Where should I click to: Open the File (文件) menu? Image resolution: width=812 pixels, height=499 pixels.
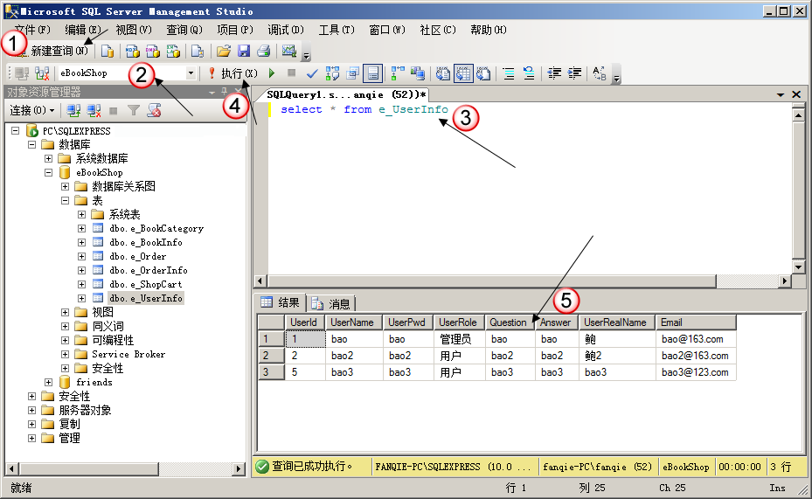[32, 30]
